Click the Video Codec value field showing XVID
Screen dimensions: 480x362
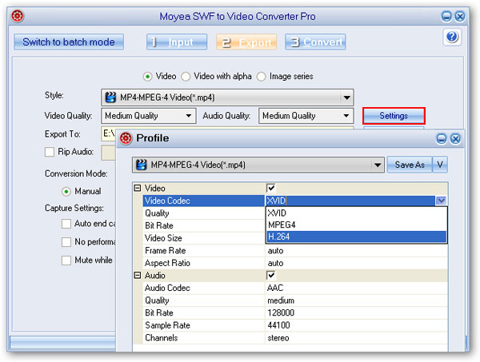[x=350, y=201]
